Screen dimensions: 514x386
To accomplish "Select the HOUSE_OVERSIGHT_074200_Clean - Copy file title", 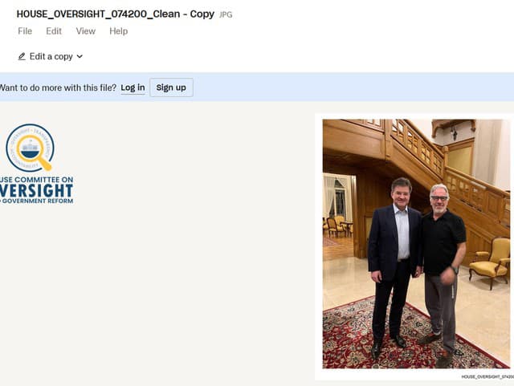I will tap(116, 14).
